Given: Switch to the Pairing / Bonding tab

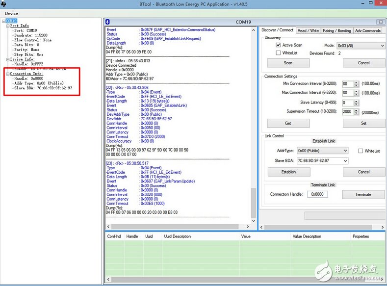Looking at the screenshot, I should click(337, 30).
